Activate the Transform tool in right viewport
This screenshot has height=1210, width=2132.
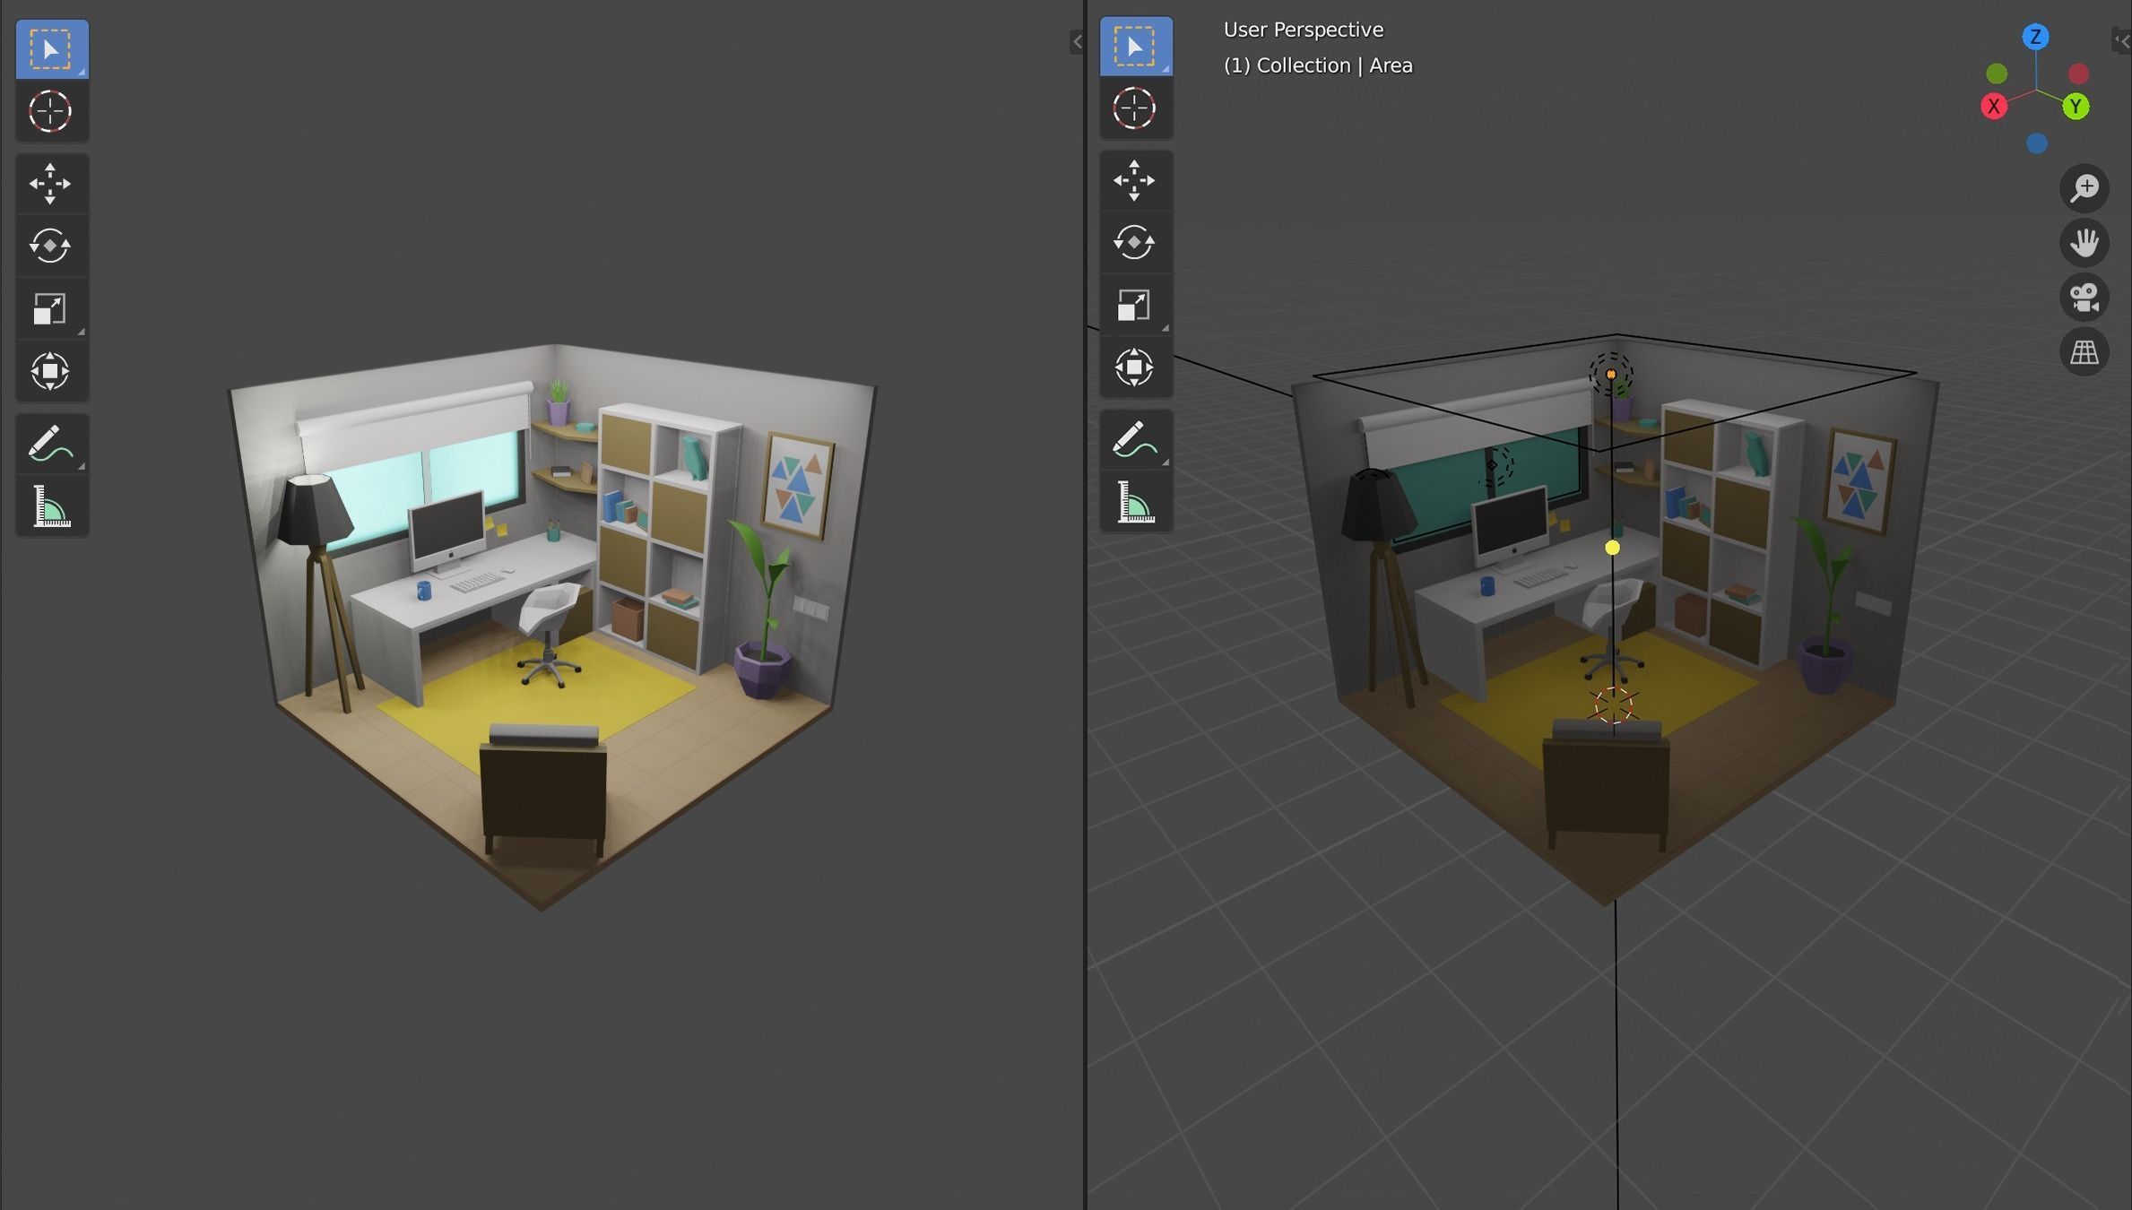(1136, 367)
